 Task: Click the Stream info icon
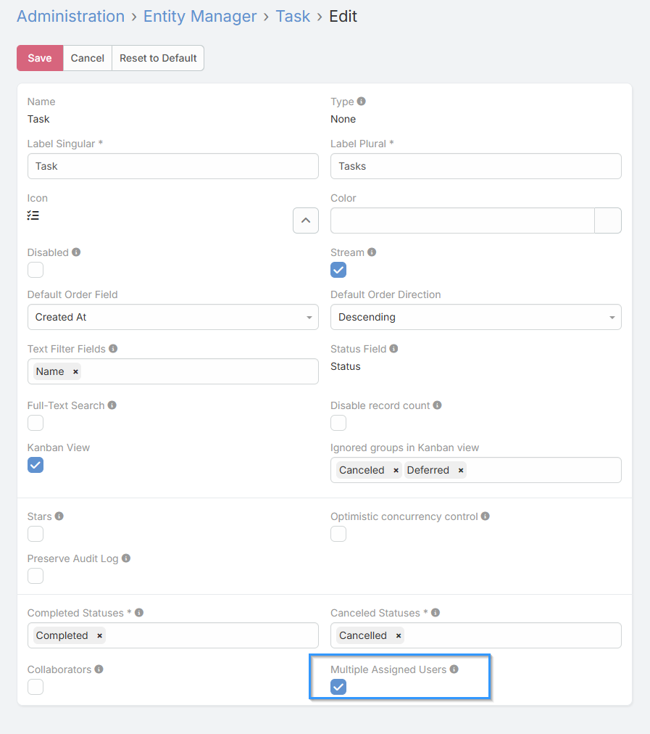pyautogui.click(x=372, y=252)
